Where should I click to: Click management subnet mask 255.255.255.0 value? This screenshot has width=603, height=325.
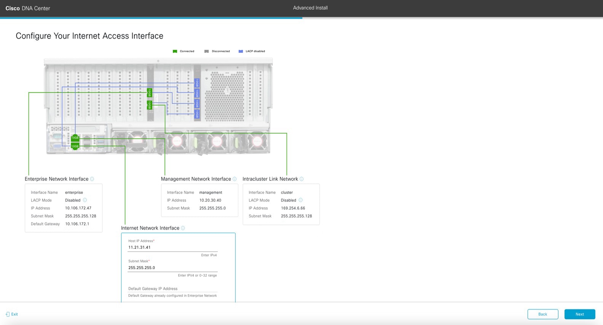tap(212, 208)
